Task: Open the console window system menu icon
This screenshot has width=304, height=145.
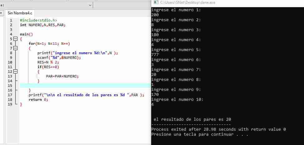Action: [156, 2]
